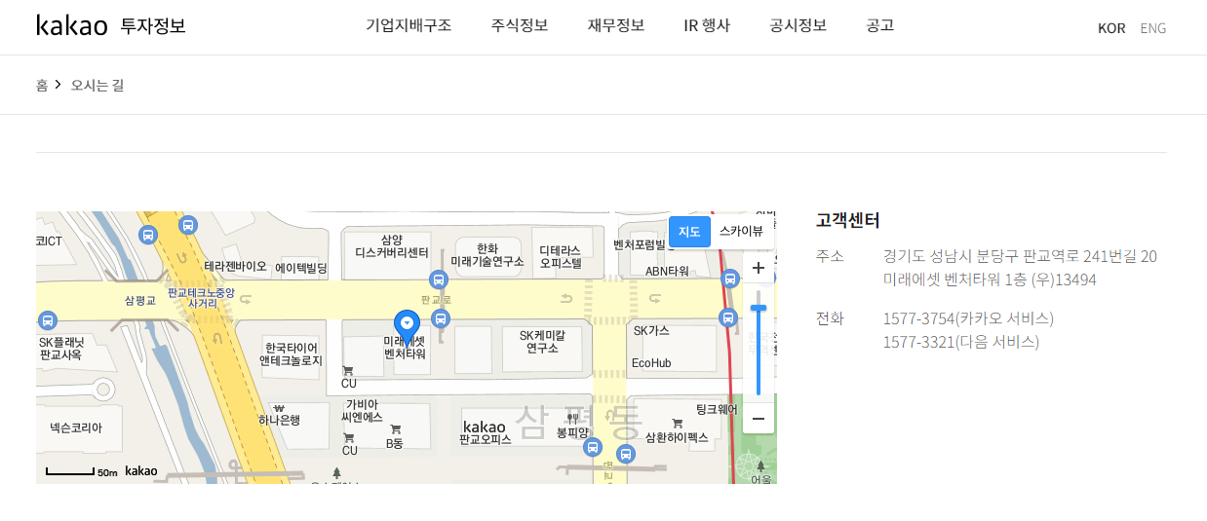Image resolution: width=1207 pixels, height=521 pixels.
Task: Click the map zoom slider handle
Action: pyautogui.click(x=759, y=308)
